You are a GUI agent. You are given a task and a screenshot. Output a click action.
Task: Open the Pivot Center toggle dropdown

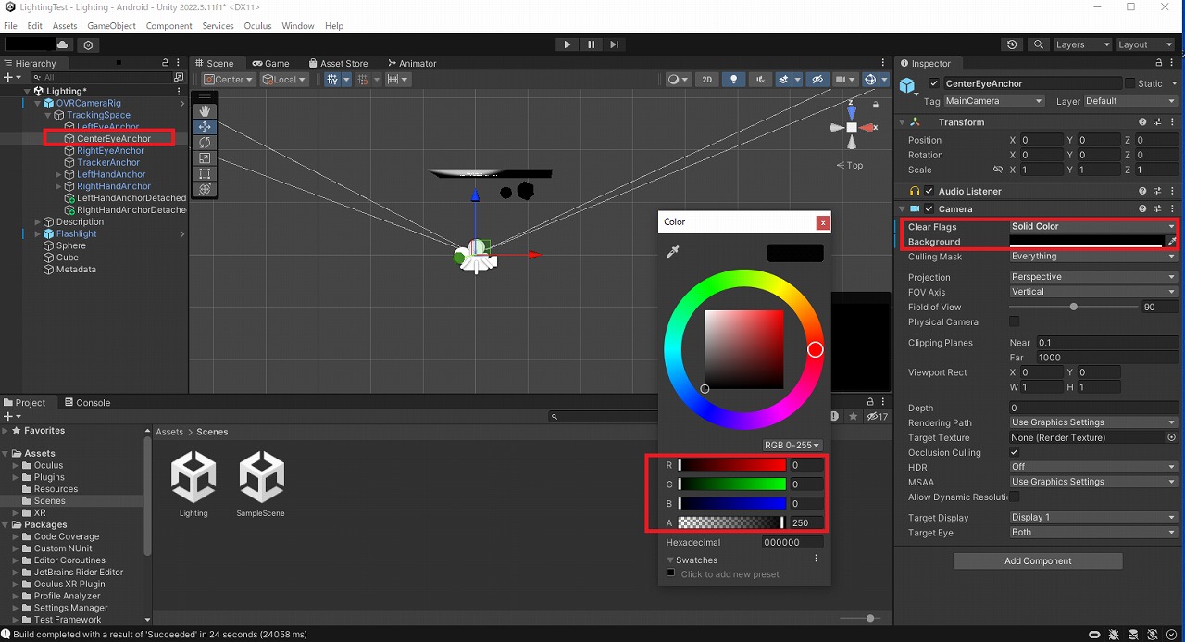click(230, 80)
